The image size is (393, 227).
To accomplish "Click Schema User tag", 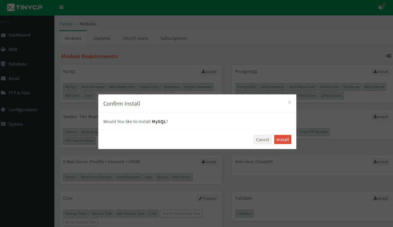I will coord(331,96).
